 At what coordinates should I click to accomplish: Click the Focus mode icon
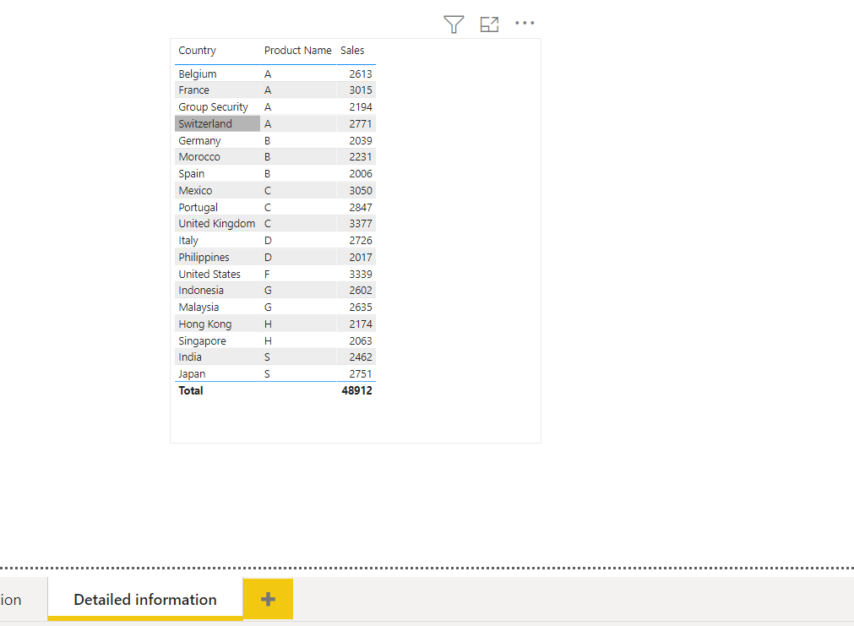point(489,24)
